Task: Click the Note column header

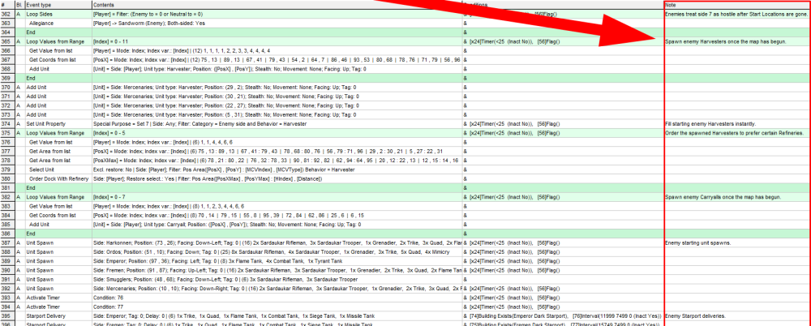Action: click(x=673, y=5)
